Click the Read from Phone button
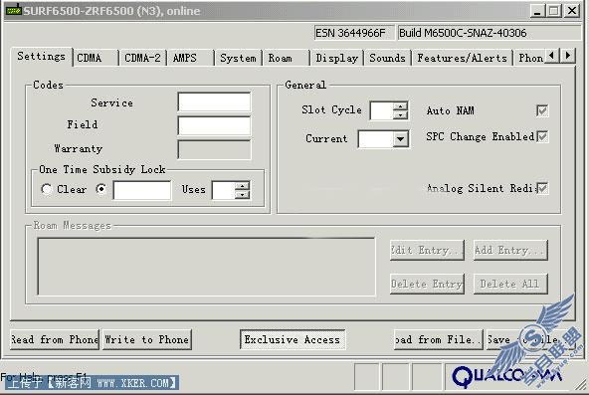Screen dimensions: 589x395 (x=55, y=339)
